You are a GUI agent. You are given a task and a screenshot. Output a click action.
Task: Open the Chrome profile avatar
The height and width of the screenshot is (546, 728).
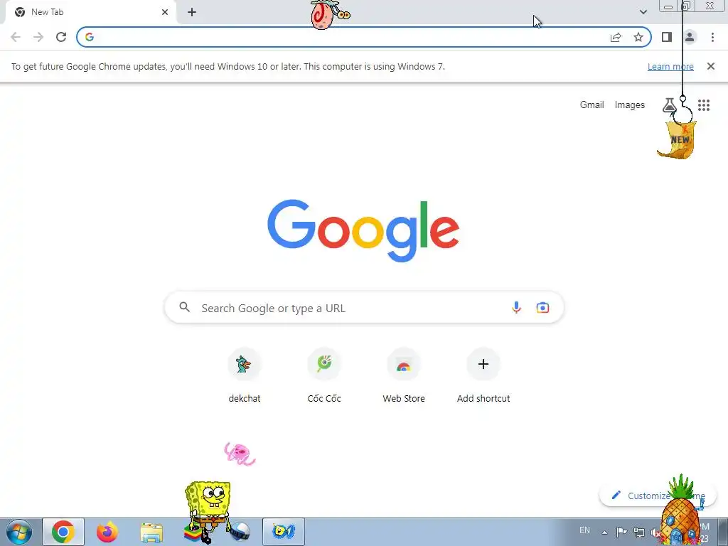tap(690, 37)
